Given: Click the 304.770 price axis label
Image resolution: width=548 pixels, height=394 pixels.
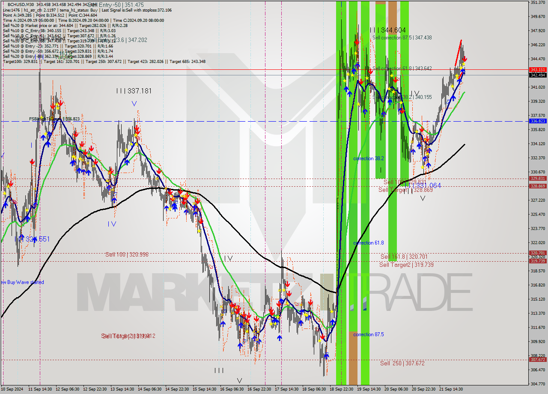Looking at the screenshot, I should [x=538, y=384].
